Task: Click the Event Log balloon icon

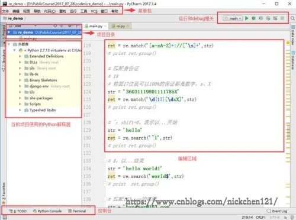Action: (269, 211)
